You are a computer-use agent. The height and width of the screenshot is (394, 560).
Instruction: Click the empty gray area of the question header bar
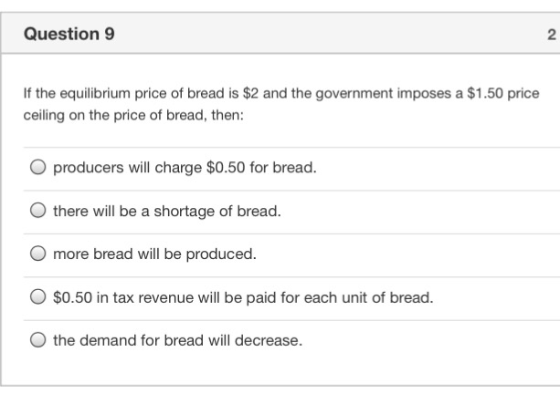tap(320, 35)
